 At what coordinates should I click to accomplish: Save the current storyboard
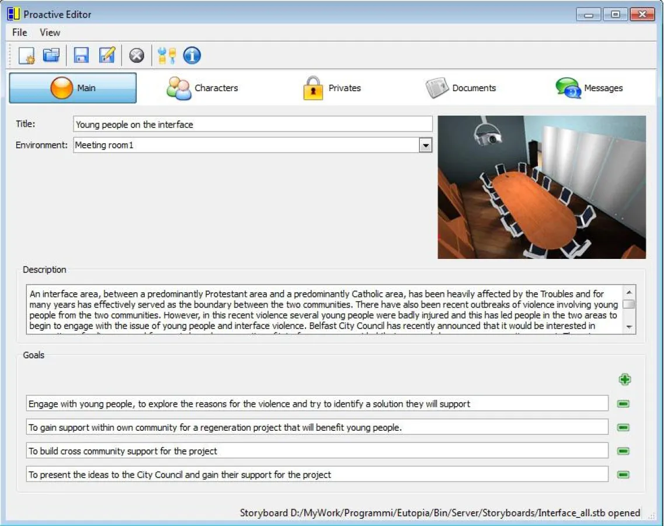pos(82,55)
